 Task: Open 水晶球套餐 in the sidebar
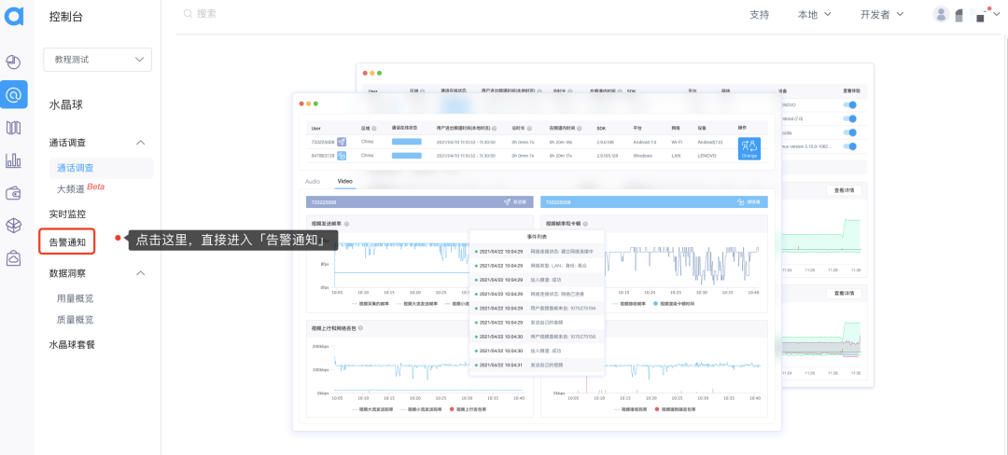tap(72, 345)
